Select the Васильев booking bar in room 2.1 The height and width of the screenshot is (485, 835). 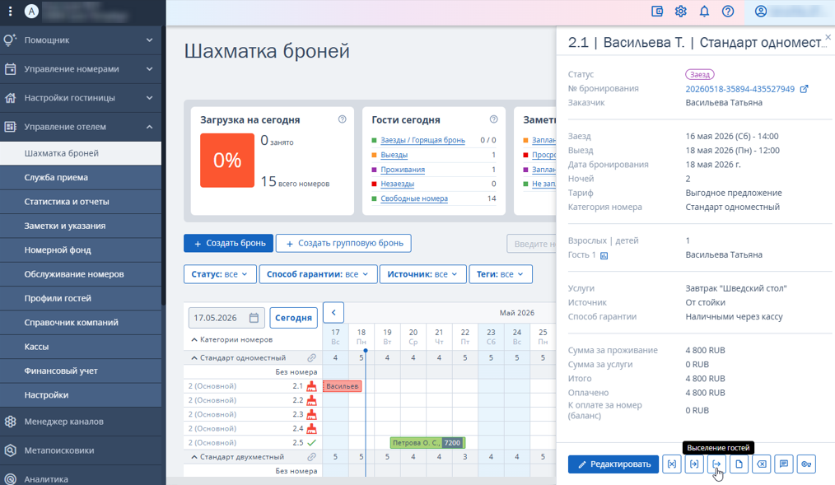343,386
